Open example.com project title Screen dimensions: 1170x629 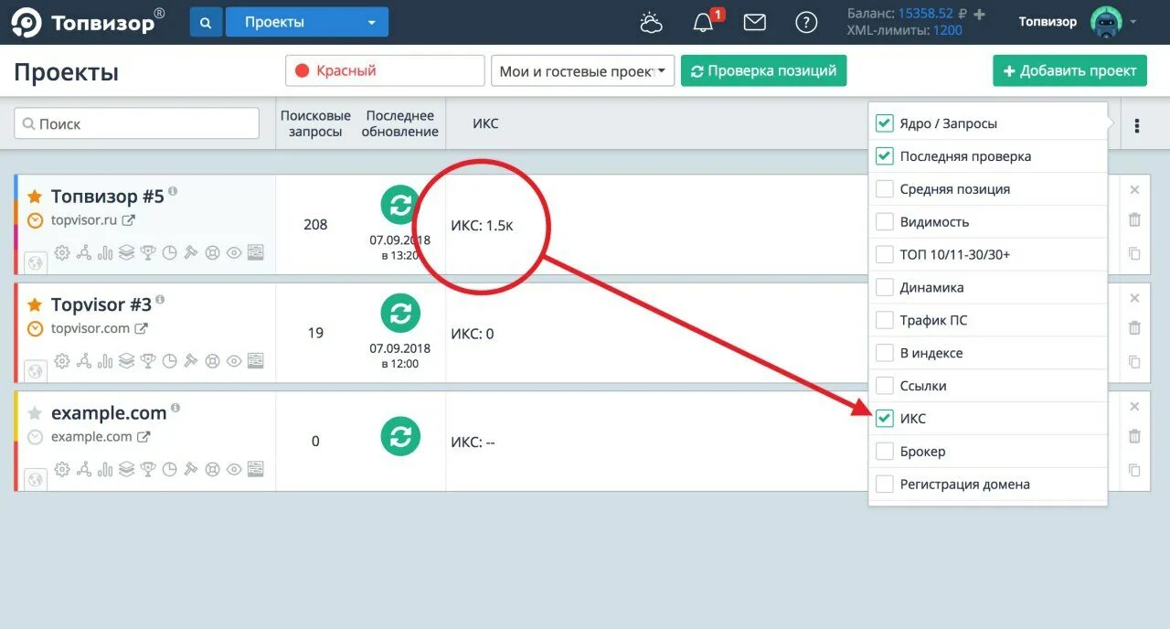click(109, 413)
